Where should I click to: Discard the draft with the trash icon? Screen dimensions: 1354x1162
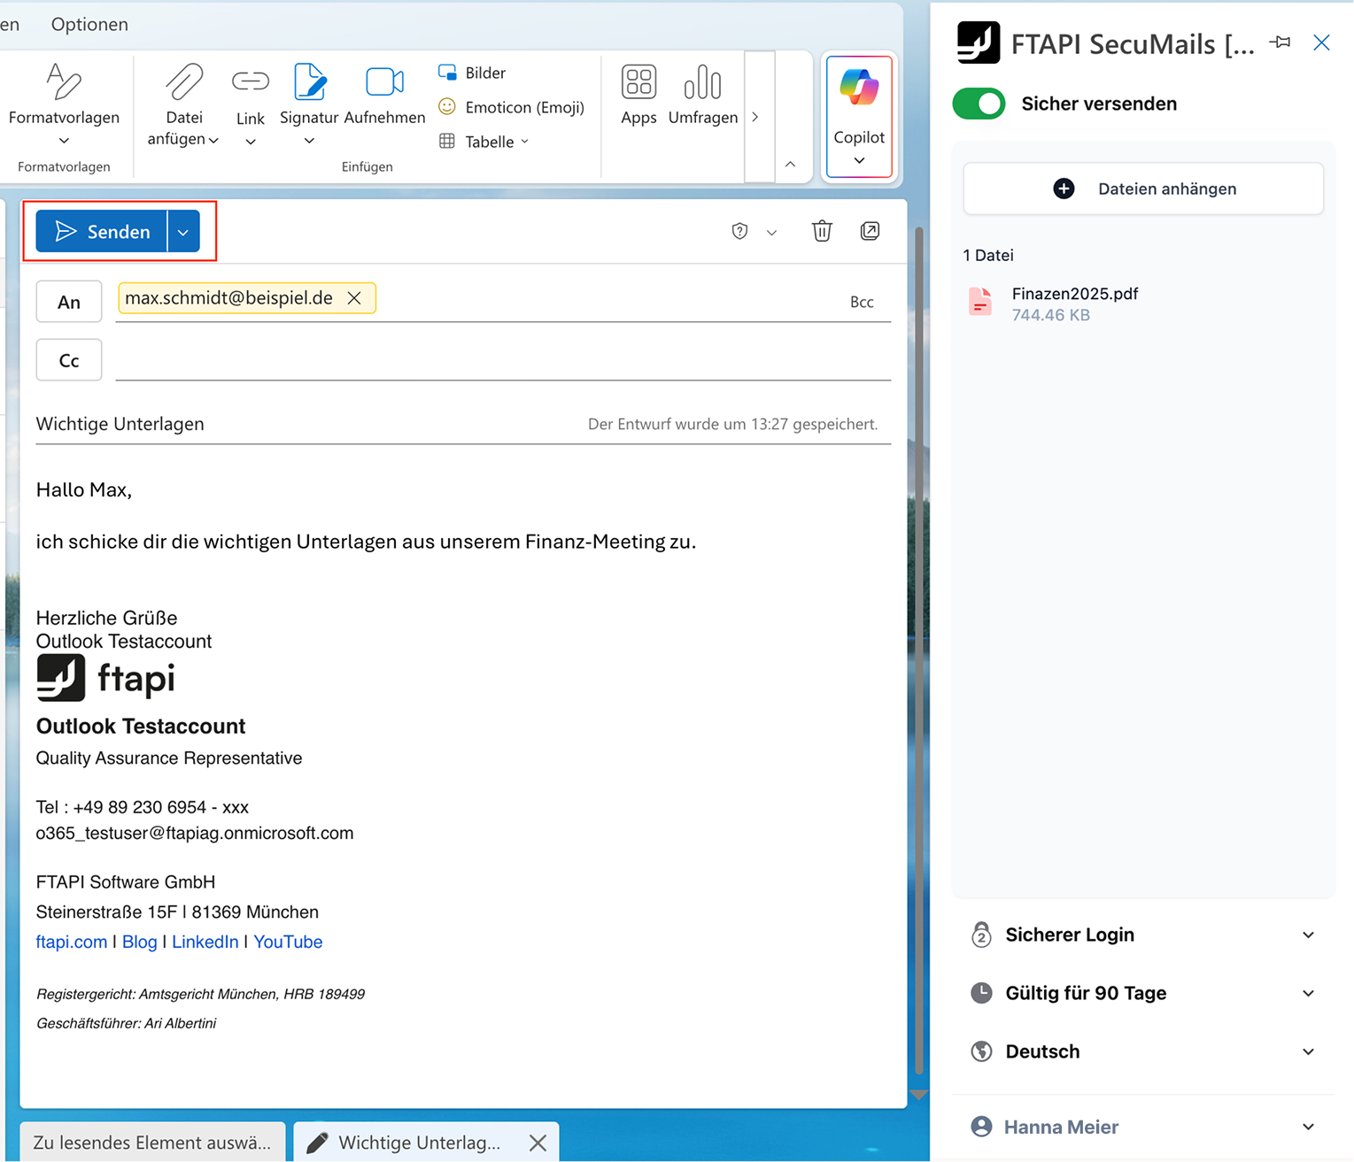coord(822,231)
